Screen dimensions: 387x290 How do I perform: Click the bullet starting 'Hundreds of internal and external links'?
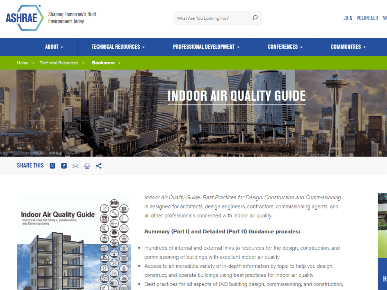242,253
